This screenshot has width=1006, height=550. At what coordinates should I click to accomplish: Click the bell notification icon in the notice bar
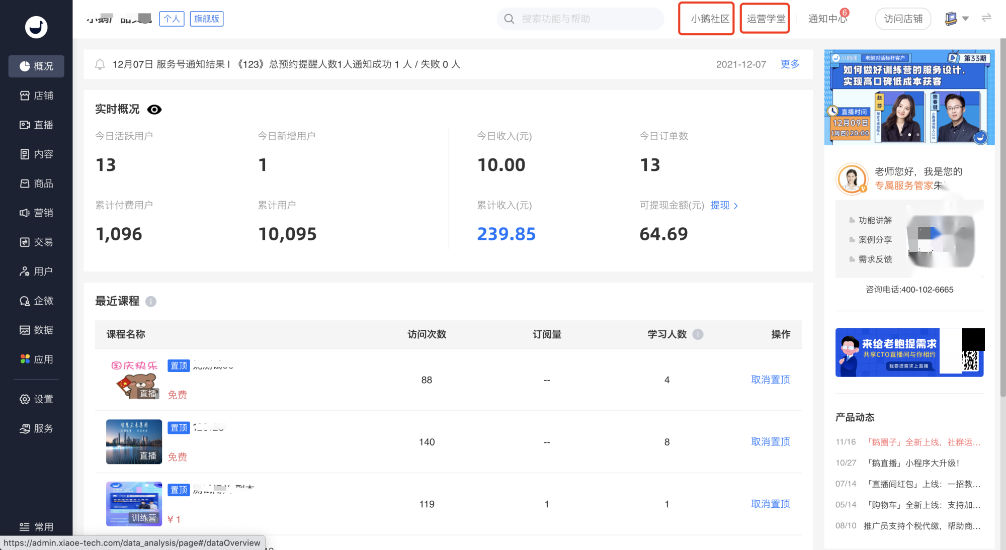pos(100,64)
